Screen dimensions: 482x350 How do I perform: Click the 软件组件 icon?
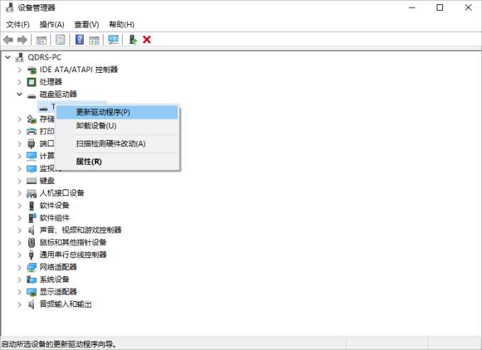(x=32, y=218)
